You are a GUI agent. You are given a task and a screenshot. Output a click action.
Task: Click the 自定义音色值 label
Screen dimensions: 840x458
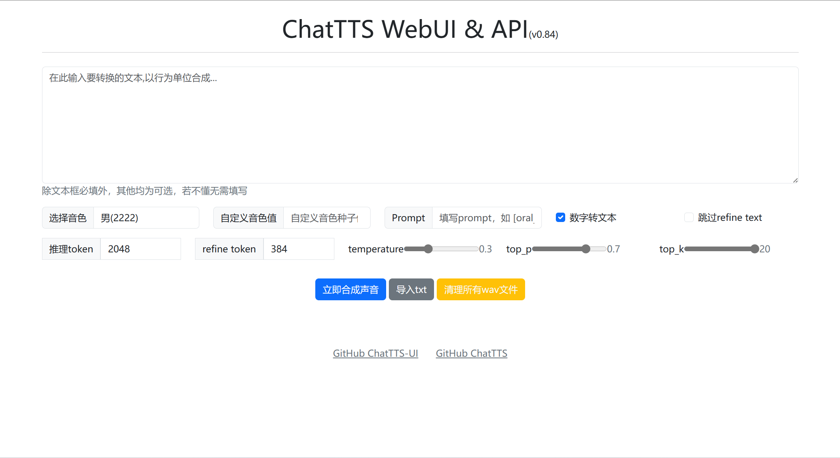248,218
